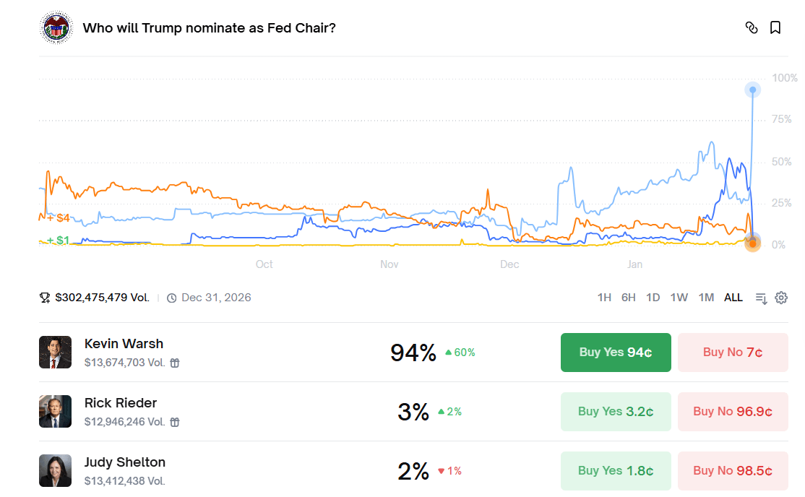The width and height of the screenshot is (805, 497).
Task: Open the chart settings gear
Action: click(781, 298)
